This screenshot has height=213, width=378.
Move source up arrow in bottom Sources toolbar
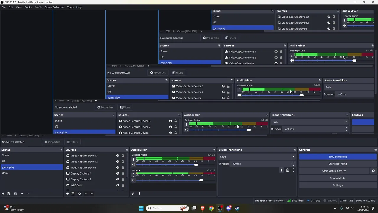click(86, 194)
